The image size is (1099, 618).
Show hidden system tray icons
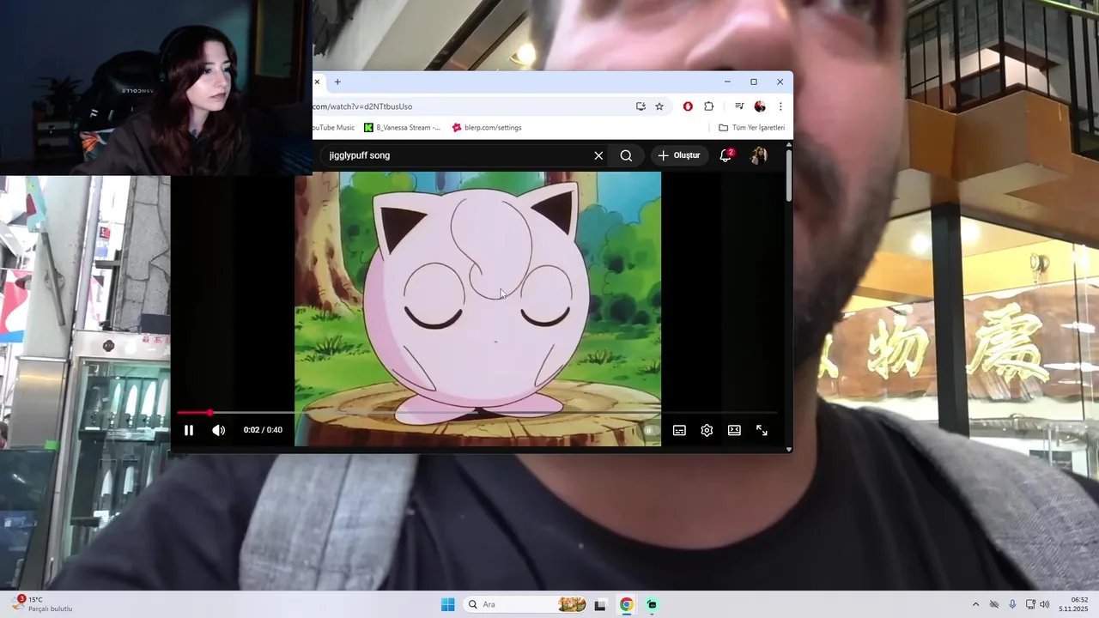click(x=975, y=604)
